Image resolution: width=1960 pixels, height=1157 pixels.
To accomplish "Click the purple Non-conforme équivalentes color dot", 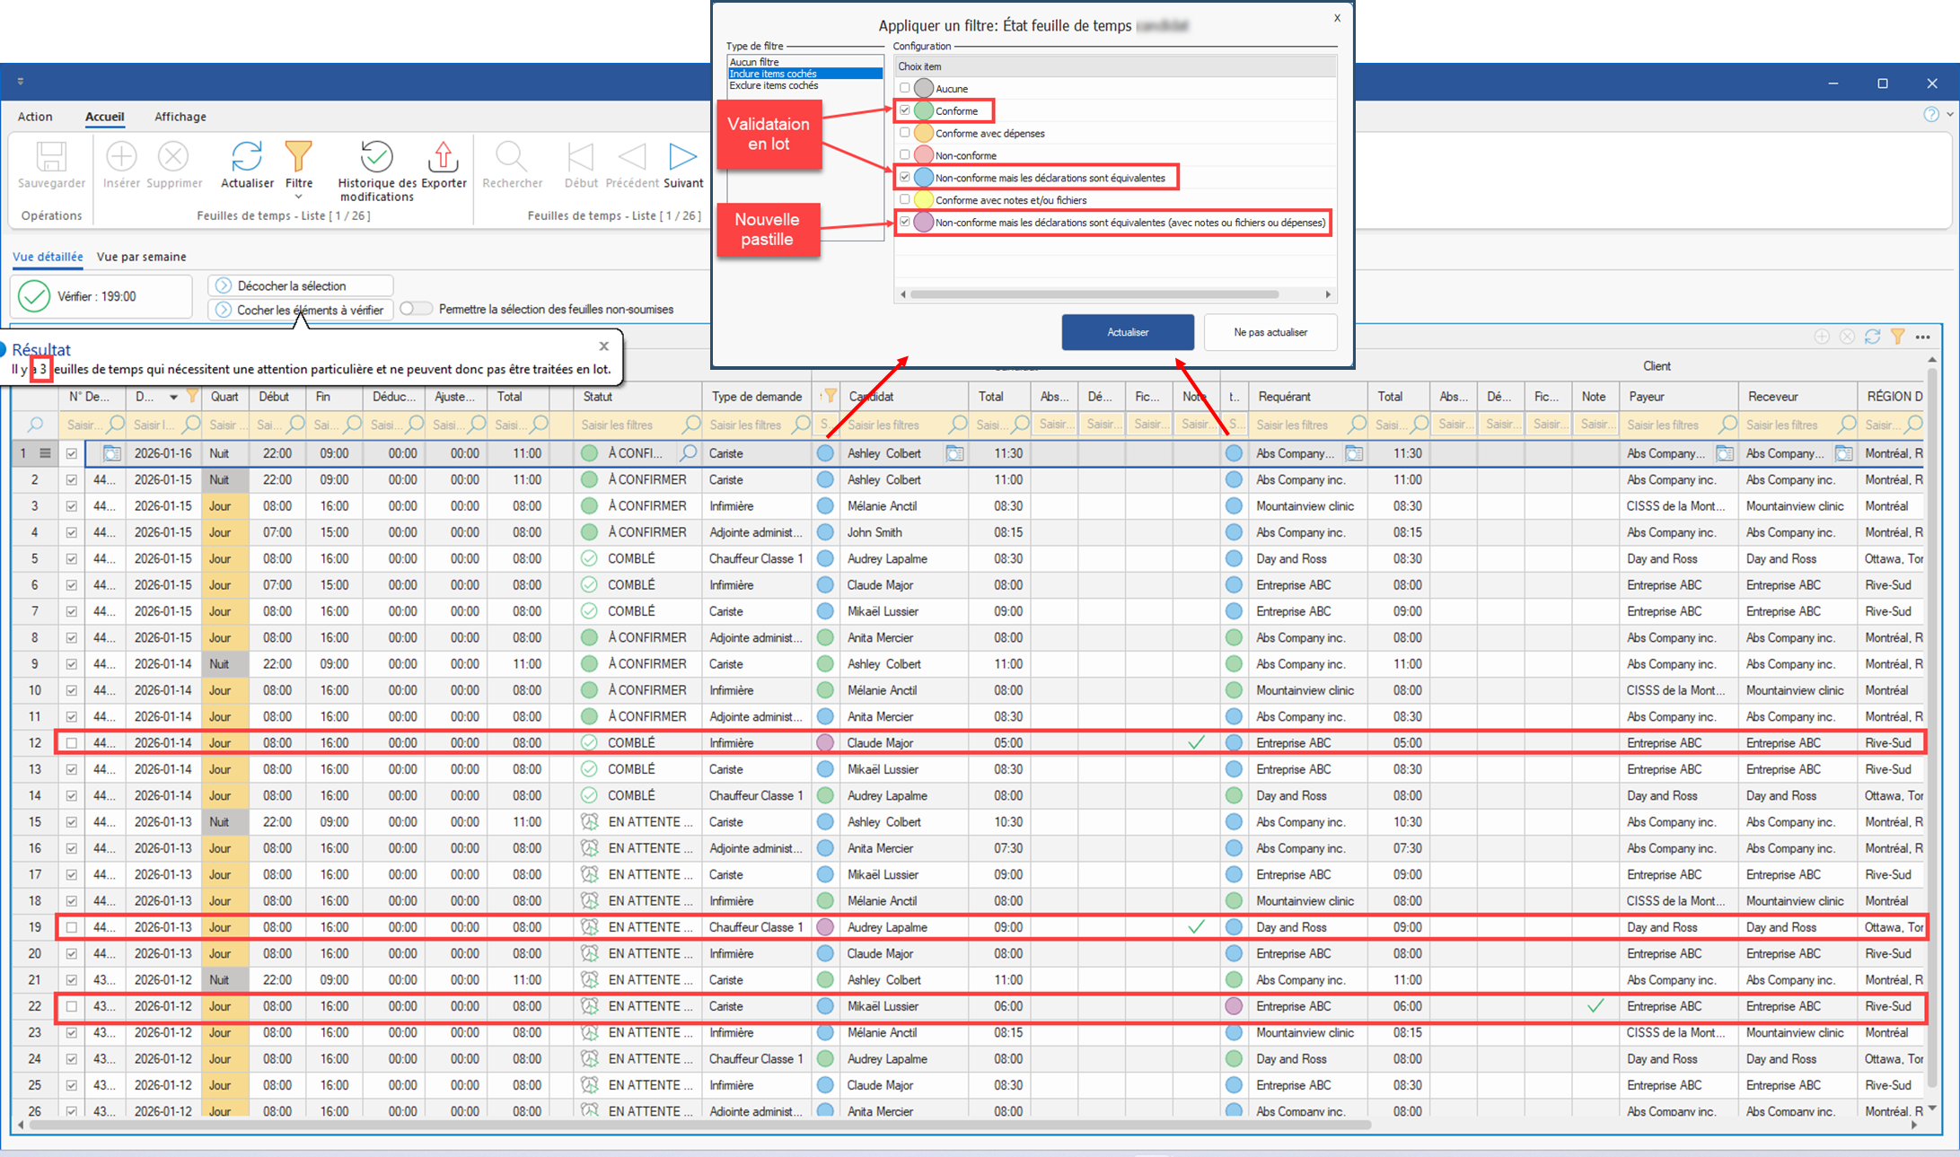I will 924,223.
